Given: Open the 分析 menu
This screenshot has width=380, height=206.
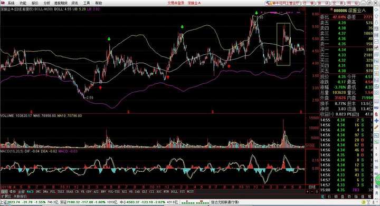Looking at the screenshot, I should (47, 3).
